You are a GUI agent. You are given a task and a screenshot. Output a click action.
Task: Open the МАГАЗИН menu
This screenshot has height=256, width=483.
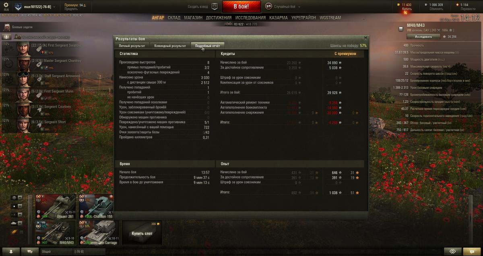[193, 18]
